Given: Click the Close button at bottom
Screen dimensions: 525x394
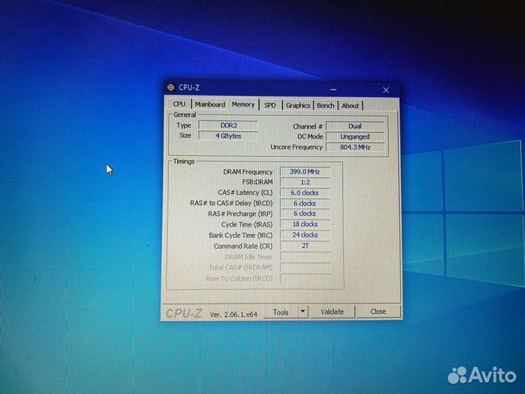Looking at the screenshot, I should click(378, 312).
